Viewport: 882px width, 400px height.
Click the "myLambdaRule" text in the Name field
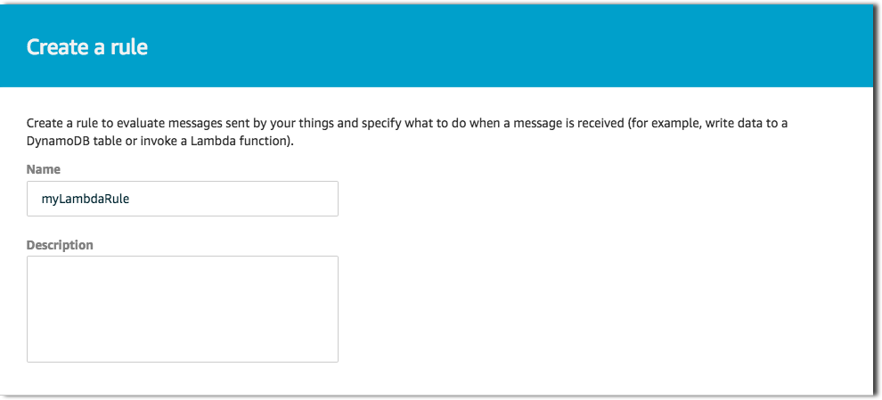coord(85,199)
